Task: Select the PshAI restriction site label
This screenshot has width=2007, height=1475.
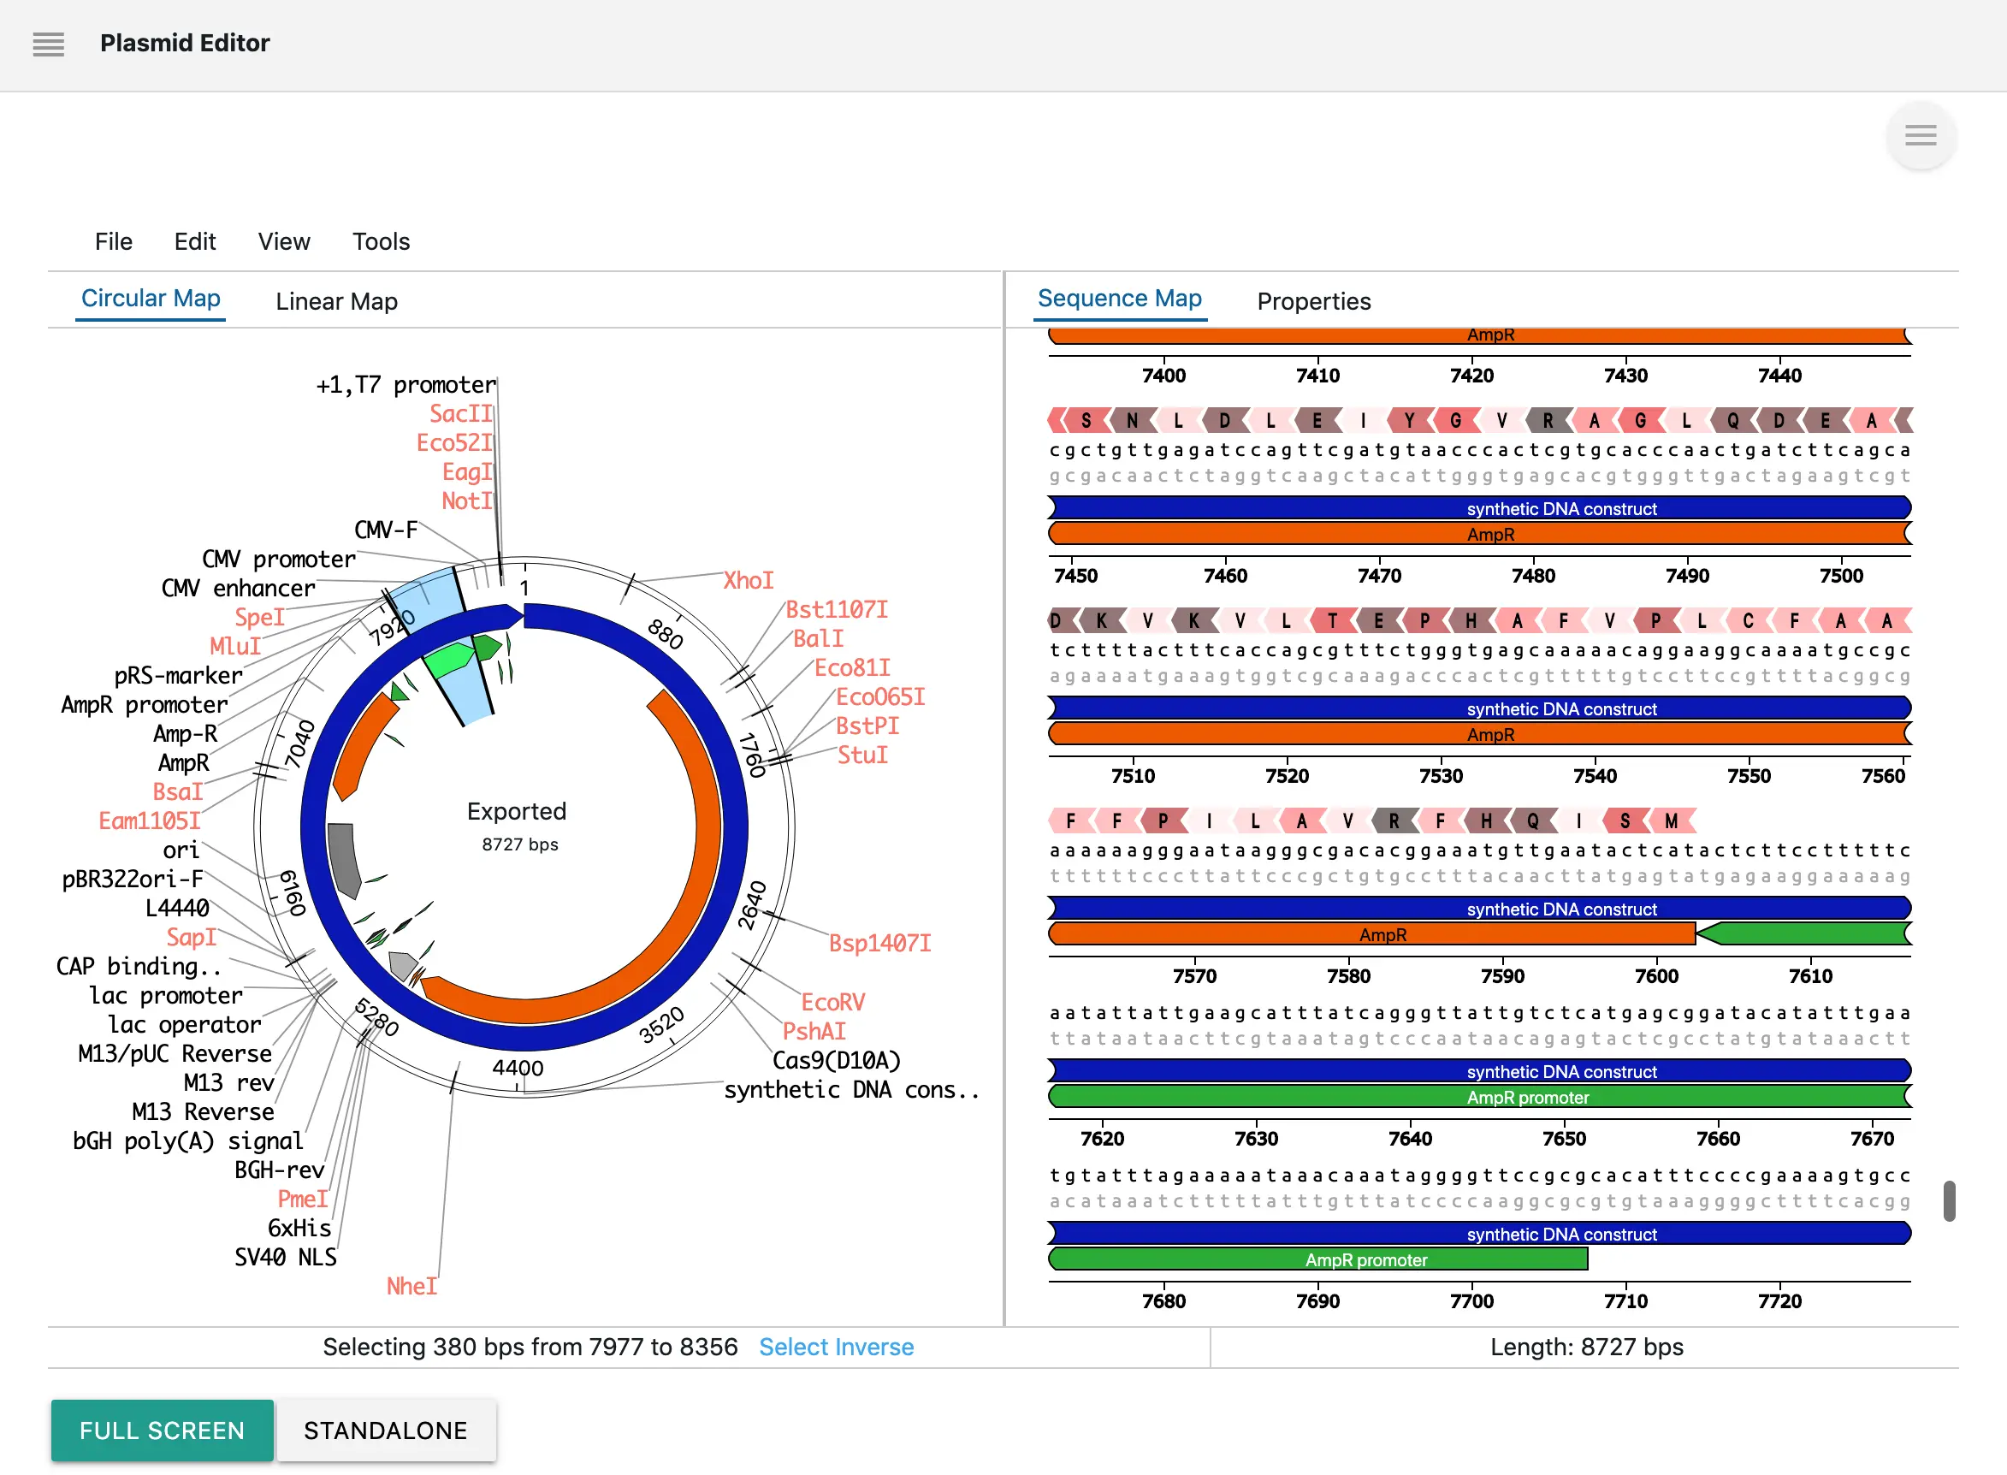Action: [x=814, y=1032]
